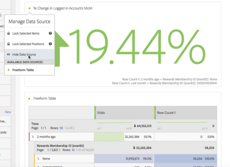Click the Row Count-1: 2 months ago footnote
The width and height of the screenshot is (230, 167).
tap(169, 79)
